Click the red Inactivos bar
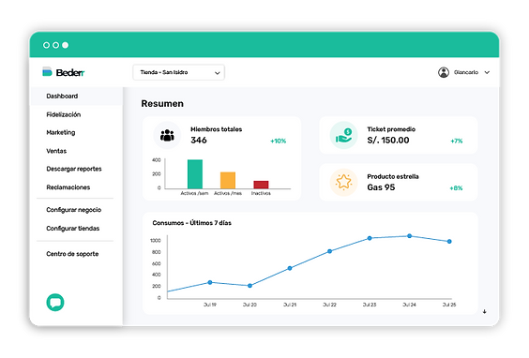 (261, 185)
